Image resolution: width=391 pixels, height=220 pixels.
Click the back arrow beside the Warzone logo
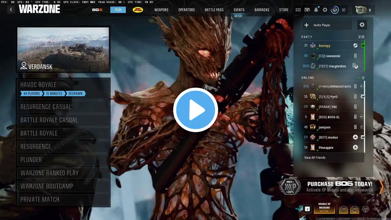coord(11,9)
